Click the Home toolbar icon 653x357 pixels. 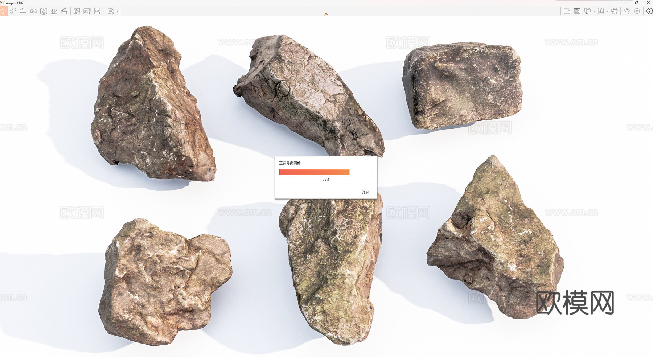(x=3, y=11)
